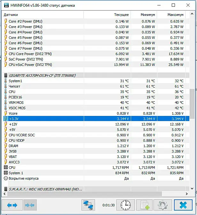This screenshot has width=197, height=215.
Task: Click the lightning icon beside +12V
Action: (x=6, y=124)
